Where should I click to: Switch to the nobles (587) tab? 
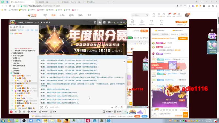[x=174, y=34]
